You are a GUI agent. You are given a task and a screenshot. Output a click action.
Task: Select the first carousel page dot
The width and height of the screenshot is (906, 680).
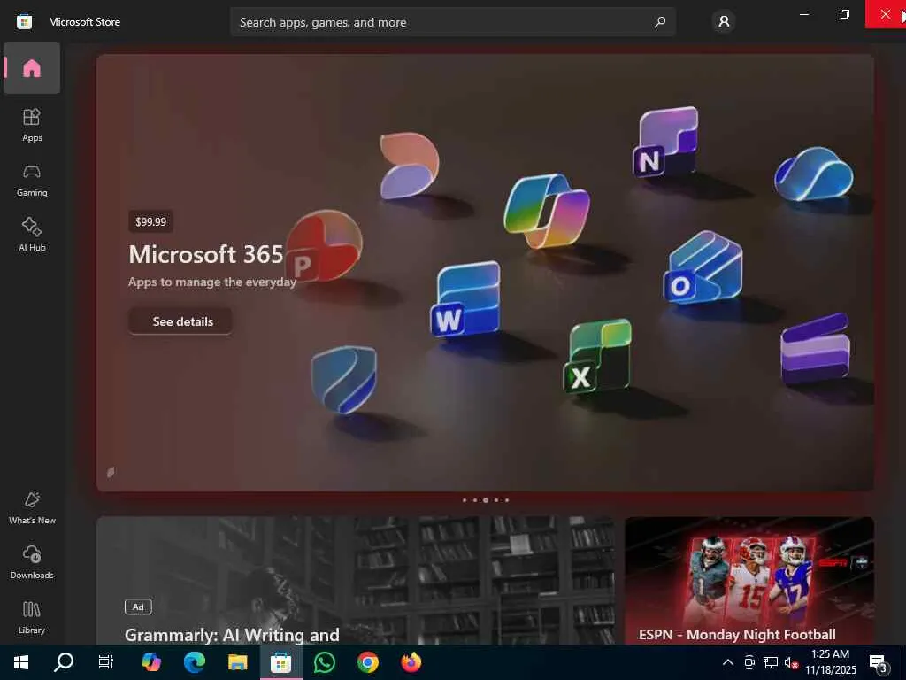464,500
